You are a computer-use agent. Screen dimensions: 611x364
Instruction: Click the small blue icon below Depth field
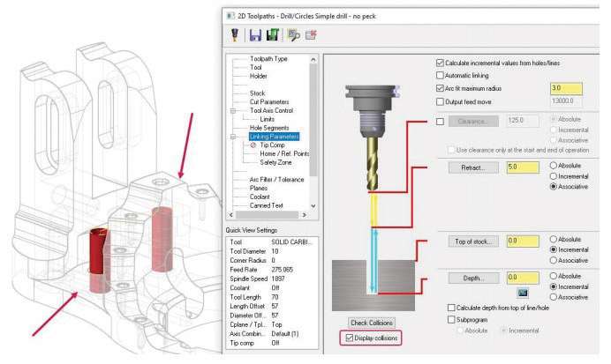click(523, 293)
